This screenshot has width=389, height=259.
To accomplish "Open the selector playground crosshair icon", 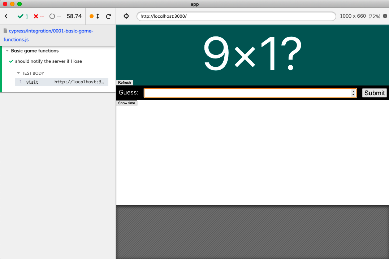I will pos(126,16).
